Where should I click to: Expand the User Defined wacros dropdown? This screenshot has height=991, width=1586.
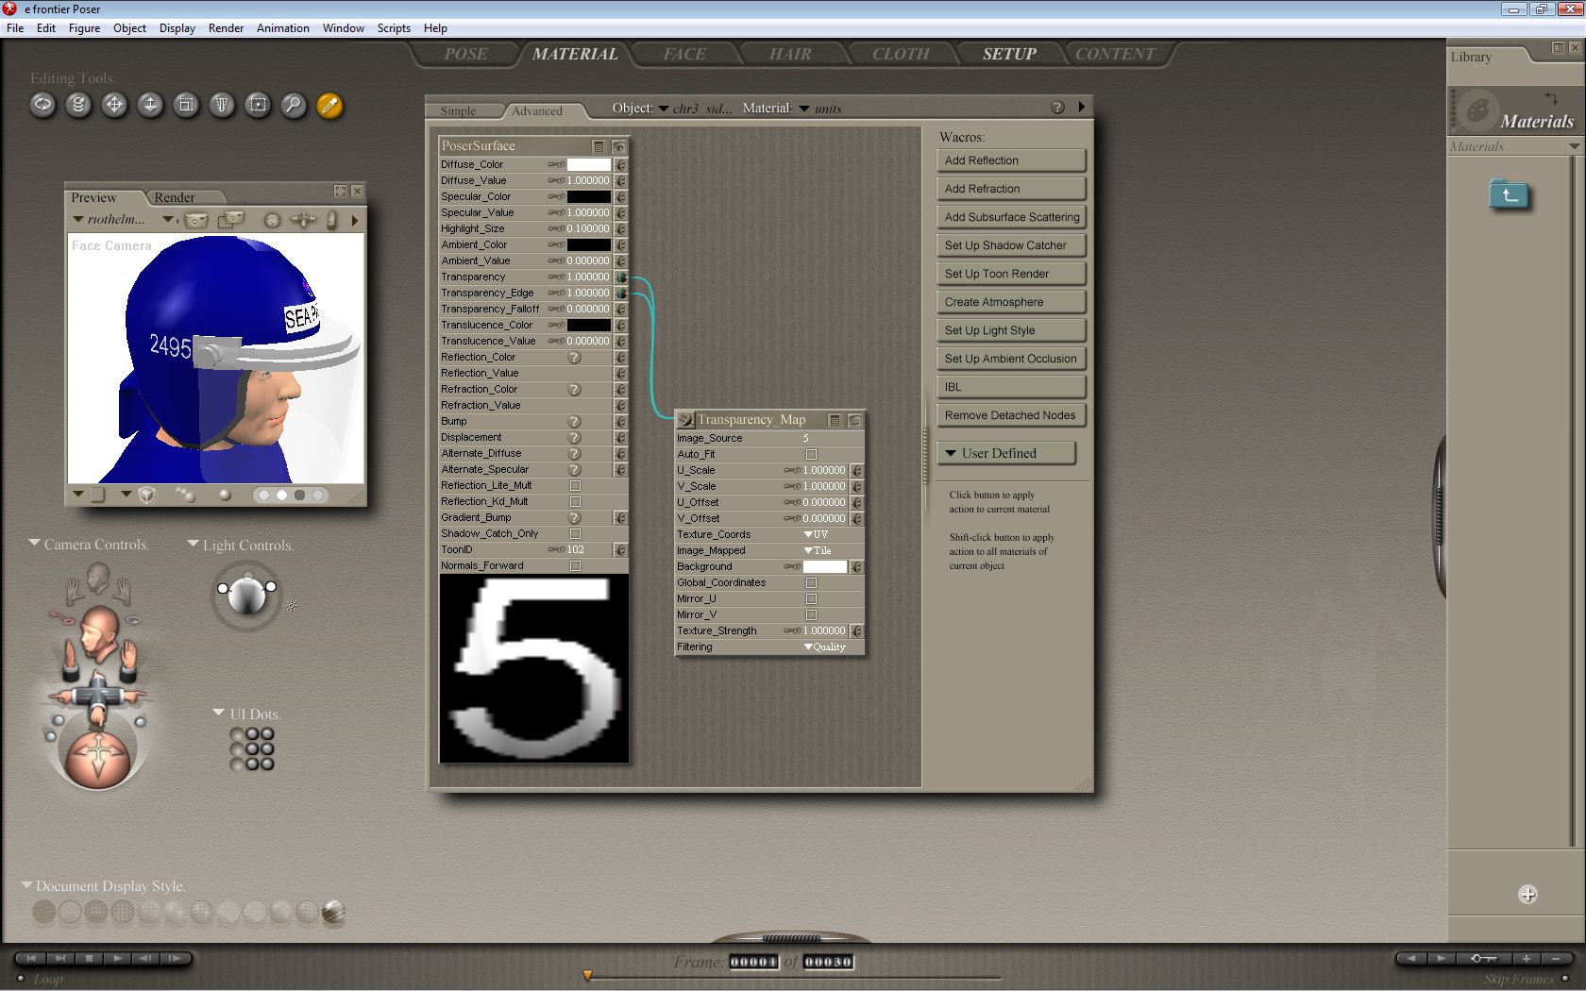point(1006,454)
